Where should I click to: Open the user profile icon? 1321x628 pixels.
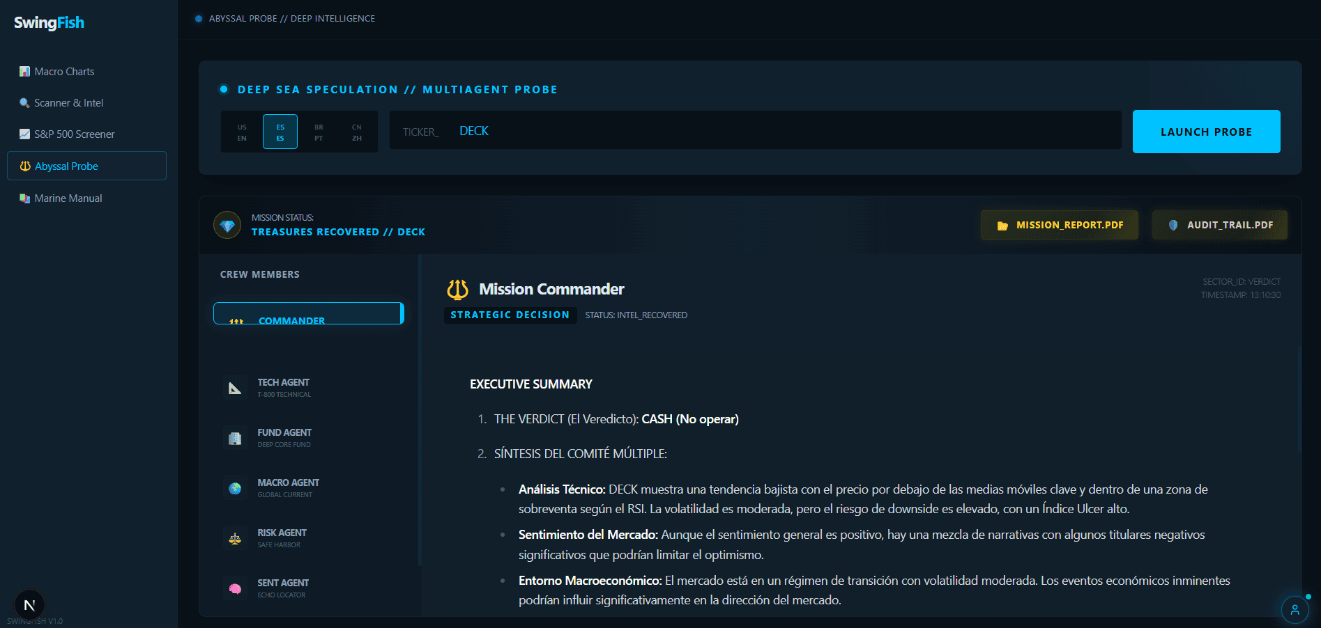(1295, 610)
